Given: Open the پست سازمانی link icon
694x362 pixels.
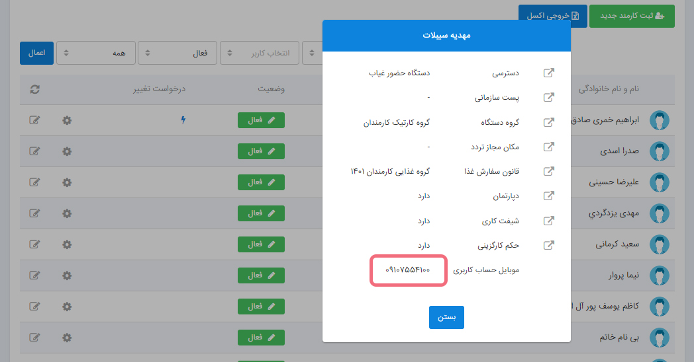Looking at the screenshot, I should point(548,98).
